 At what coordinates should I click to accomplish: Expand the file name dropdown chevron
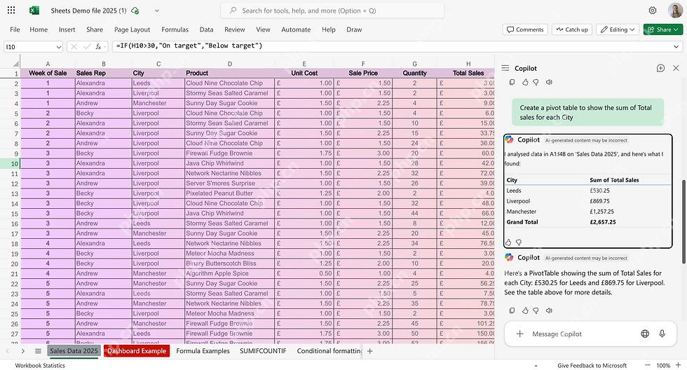tap(157, 11)
